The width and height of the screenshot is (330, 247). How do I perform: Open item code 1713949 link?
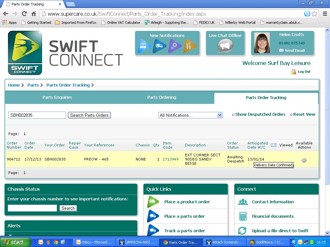click(x=170, y=159)
